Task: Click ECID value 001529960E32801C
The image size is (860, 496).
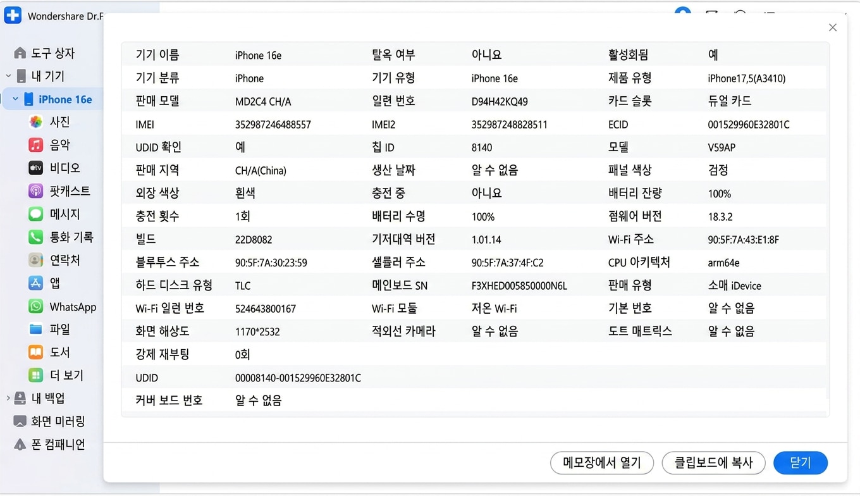Action: coord(749,125)
